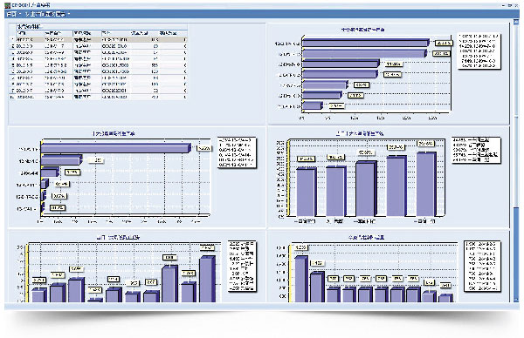Click the tallest column in the middle-right chart
Viewport: 524px width, 338px height.
[427, 185]
